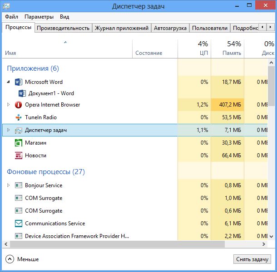This screenshot has height=272, width=277.
Task: Click the Магазин store icon
Action: (x=19, y=143)
